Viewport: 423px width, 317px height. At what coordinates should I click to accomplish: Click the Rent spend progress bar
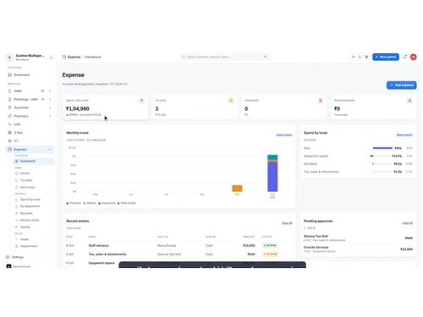point(382,148)
